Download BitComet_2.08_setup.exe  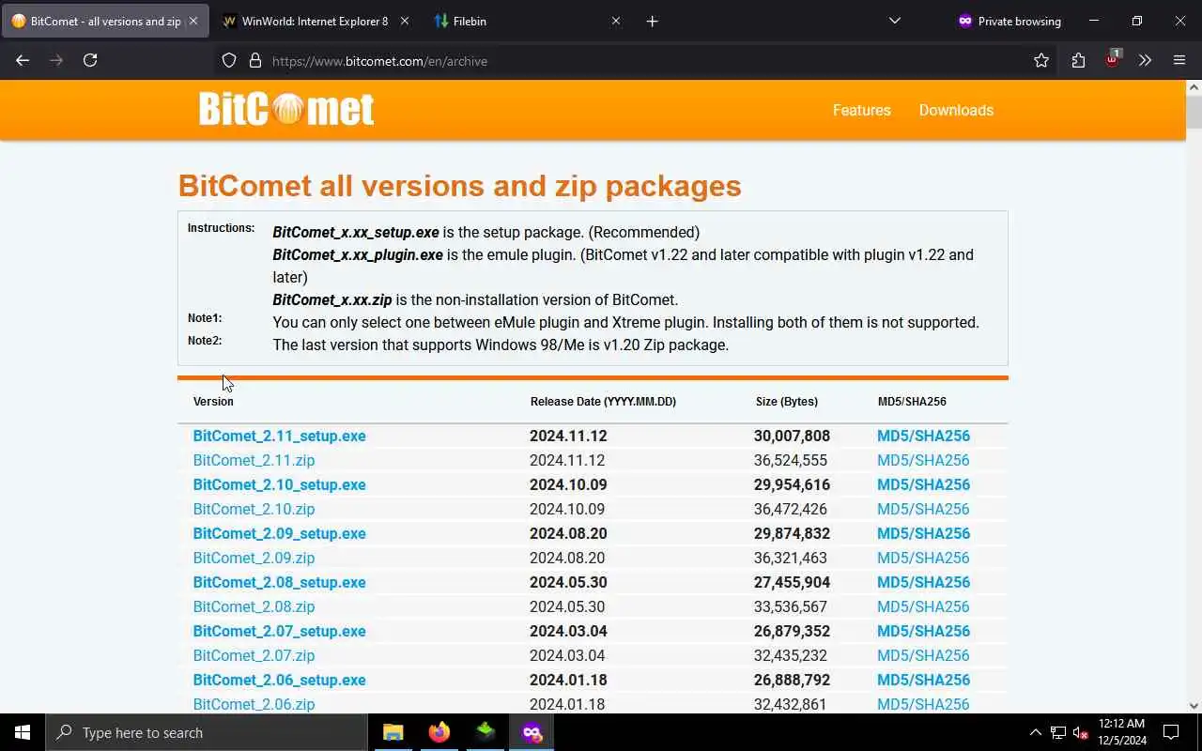(x=279, y=582)
